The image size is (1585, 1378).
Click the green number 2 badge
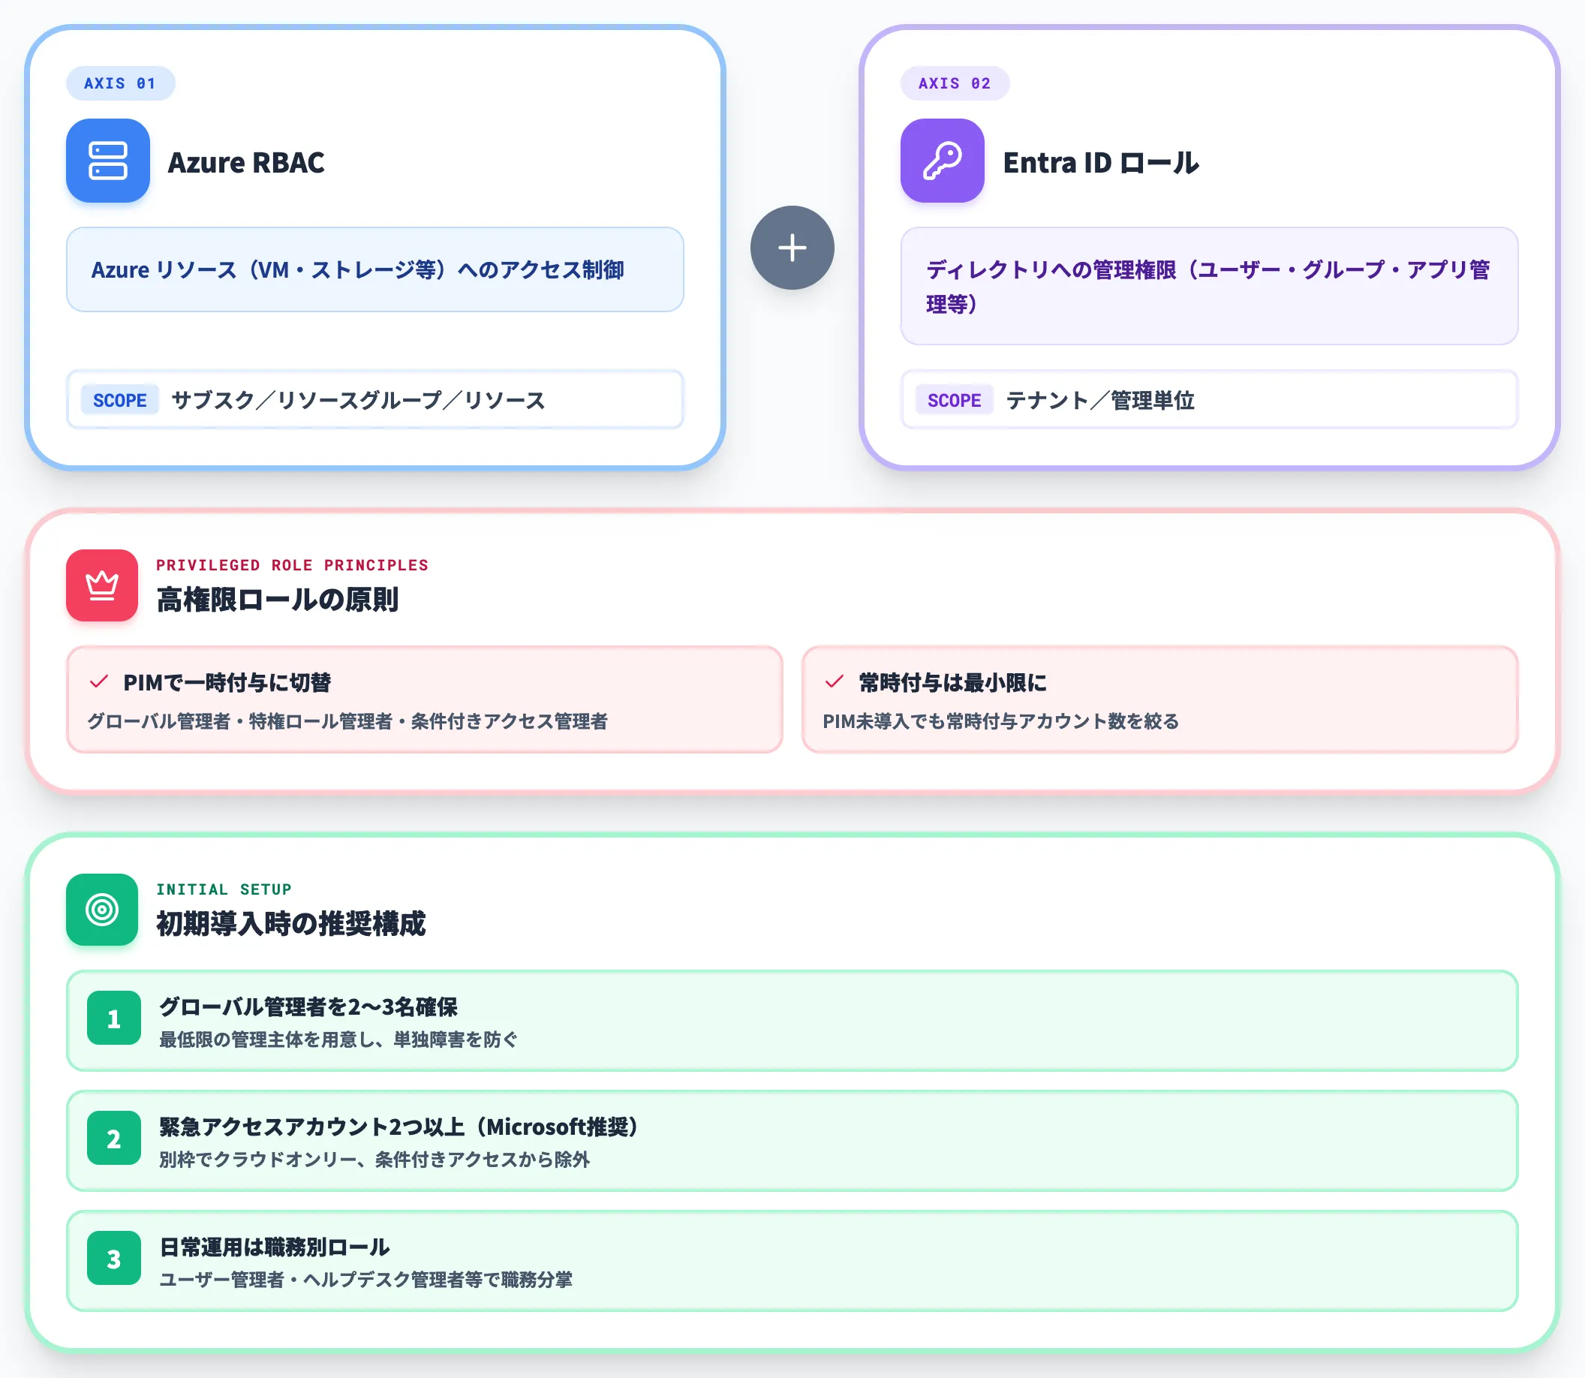tap(114, 1138)
